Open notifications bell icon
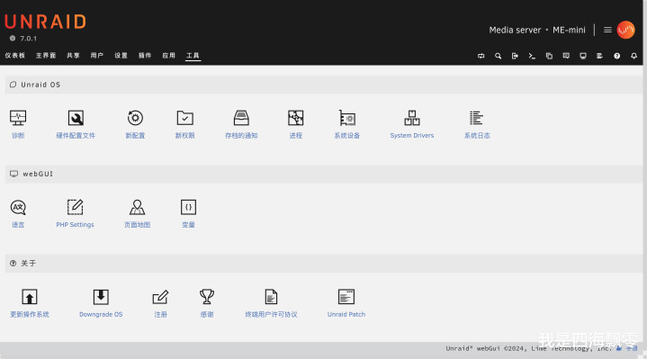647x359 pixels. point(634,56)
